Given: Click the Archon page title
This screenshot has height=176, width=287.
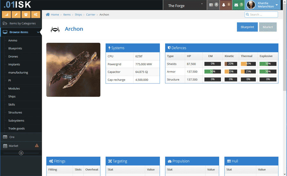Looking at the screenshot, I should pos(74,29).
